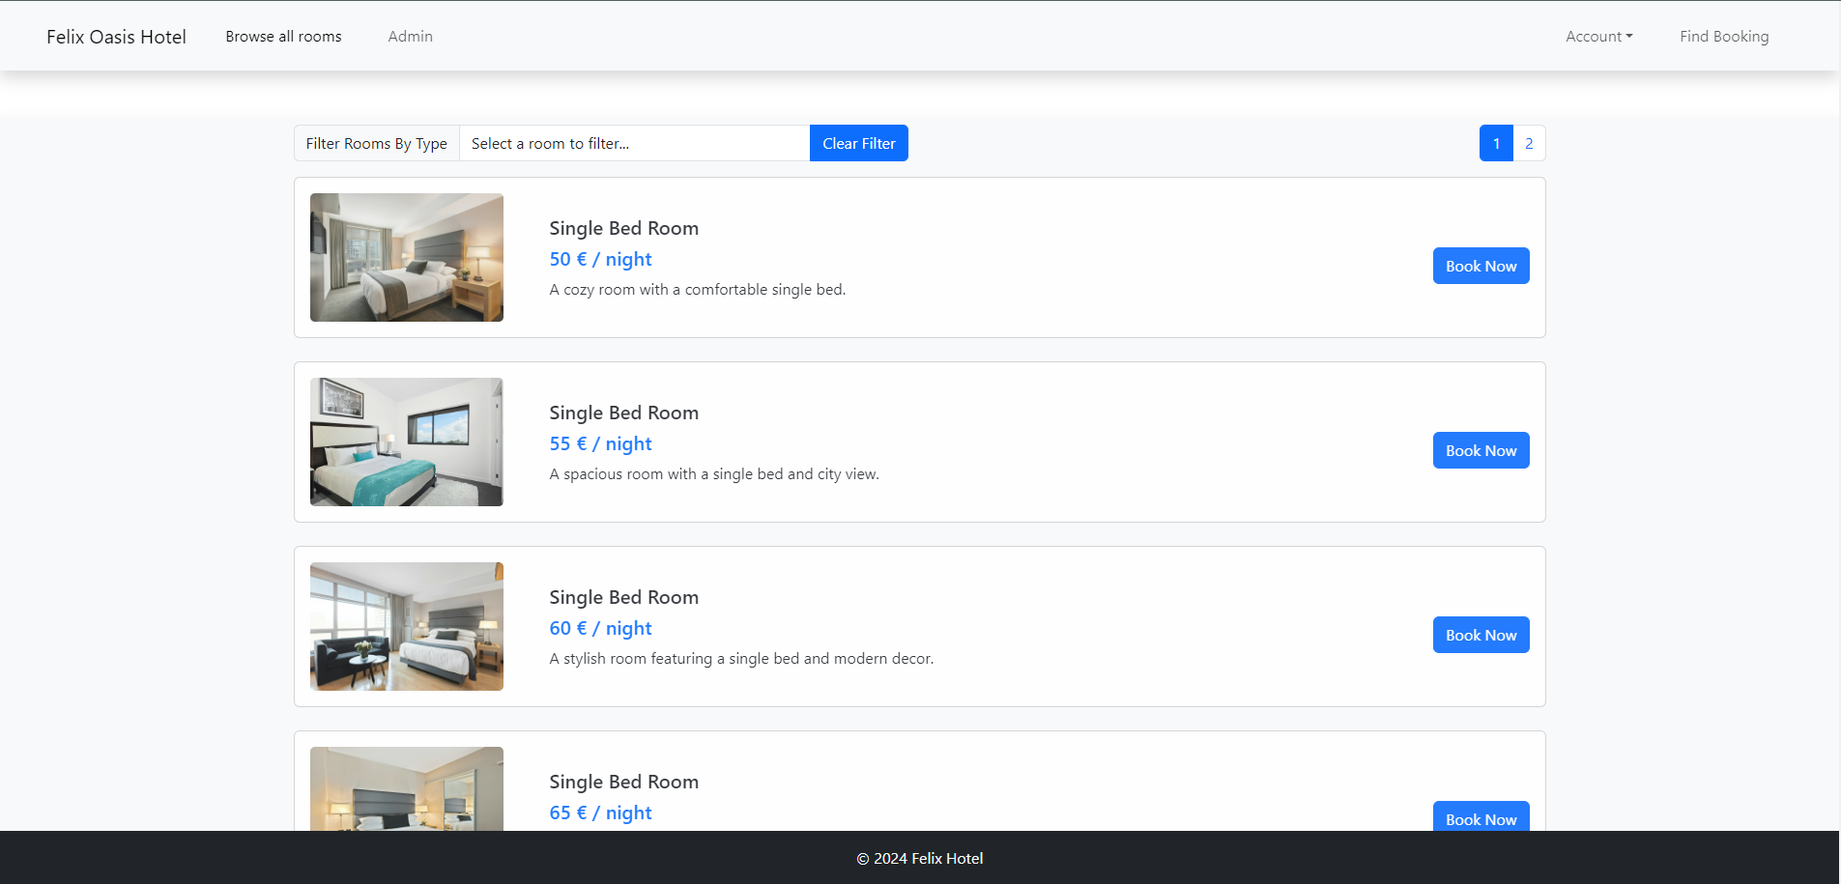Click the bottom room's photo
1841x884 pixels.
click(406, 787)
